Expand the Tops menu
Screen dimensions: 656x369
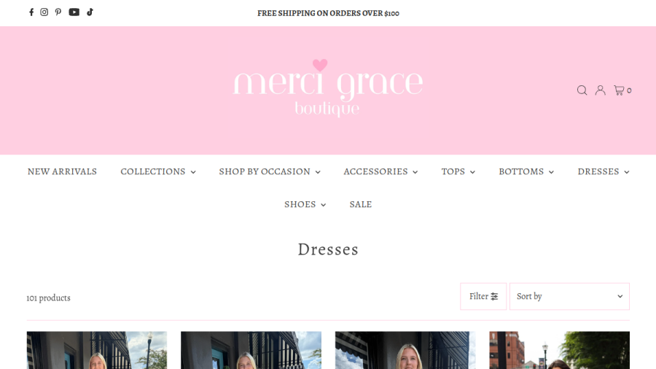(458, 171)
